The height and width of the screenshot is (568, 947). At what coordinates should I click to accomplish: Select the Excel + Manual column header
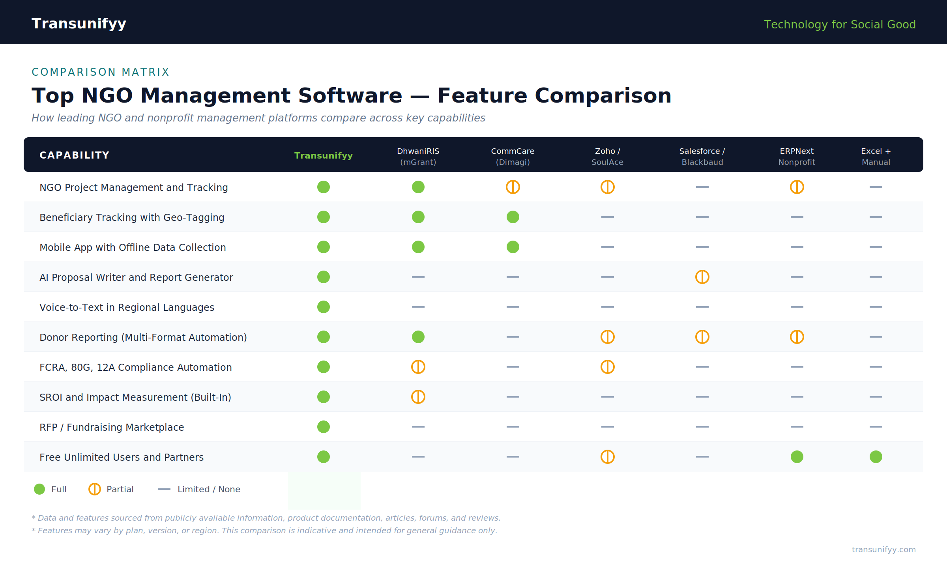pyautogui.click(x=876, y=156)
